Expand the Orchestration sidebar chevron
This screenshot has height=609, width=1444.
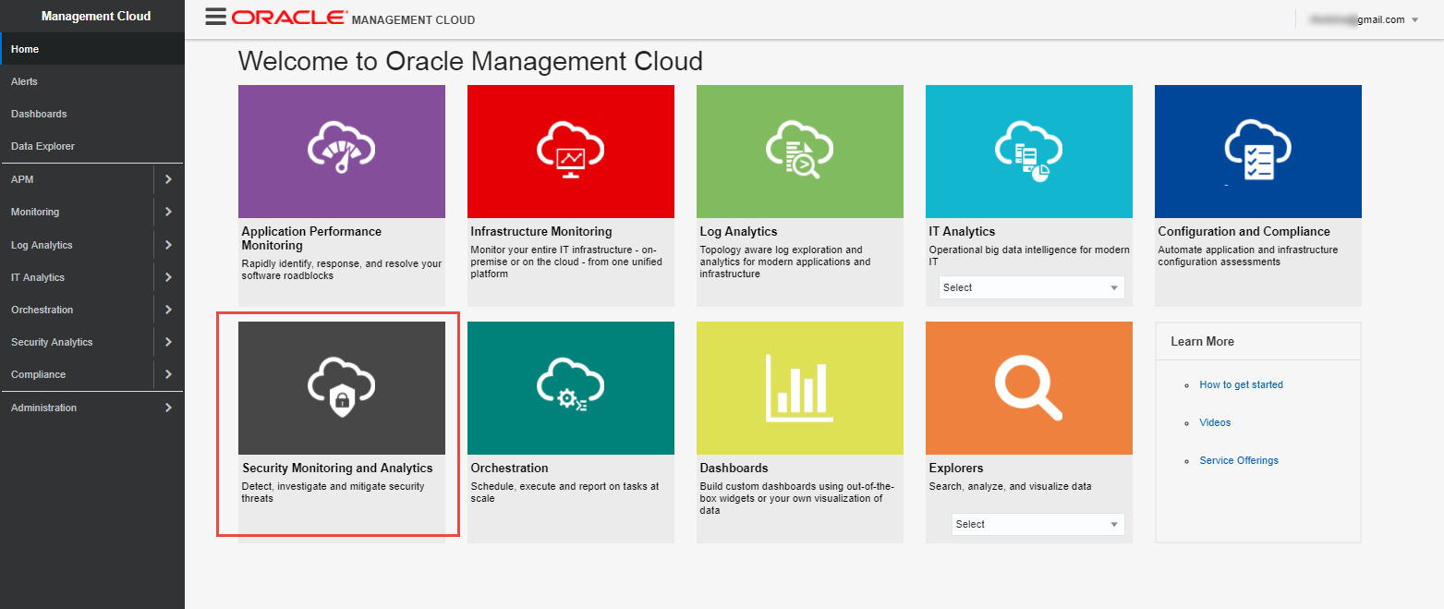168,310
